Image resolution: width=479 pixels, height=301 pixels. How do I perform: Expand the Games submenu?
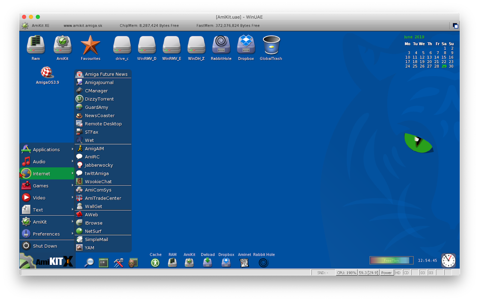[x=47, y=186]
